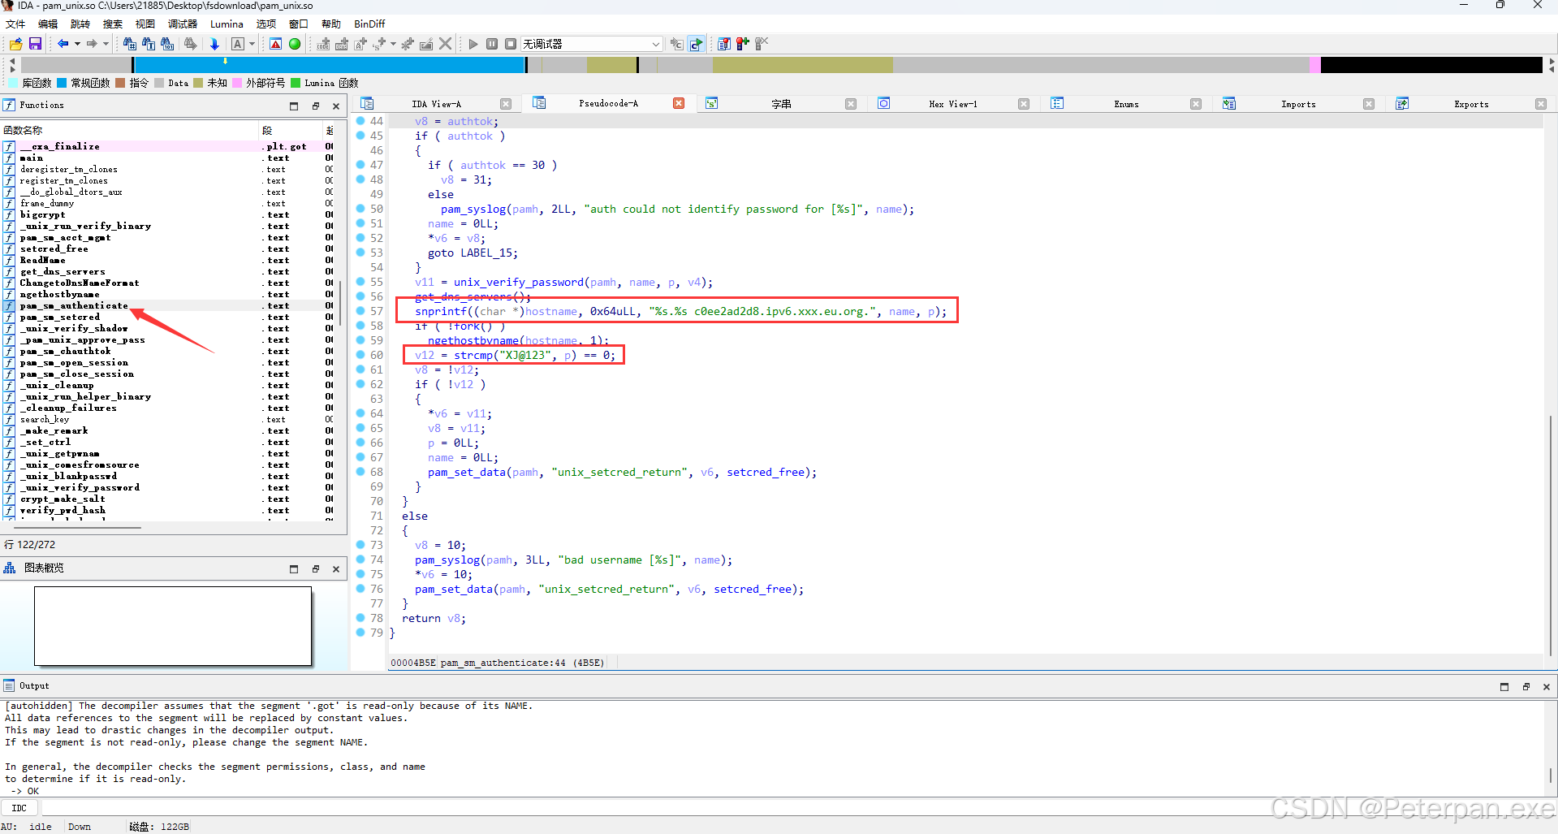The height and width of the screenshot is (834, 1558).
Task: Click the blue down arrow toolbar icon
Action: [x=214, y=44]
